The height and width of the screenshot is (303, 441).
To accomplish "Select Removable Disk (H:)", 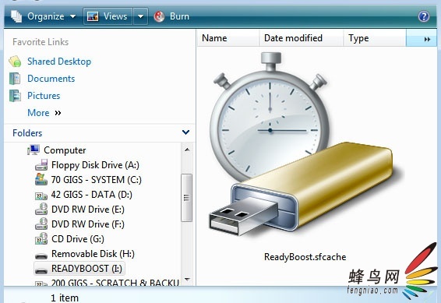I will pos(93,254).
